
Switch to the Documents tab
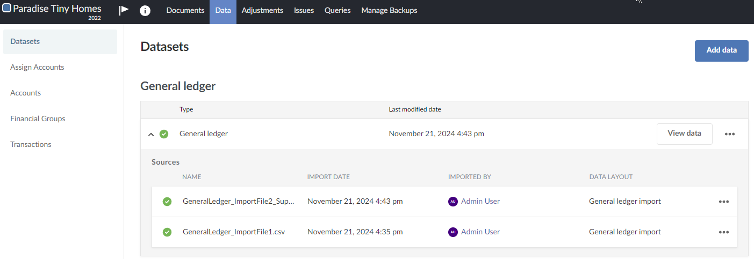tap(185, 11)
